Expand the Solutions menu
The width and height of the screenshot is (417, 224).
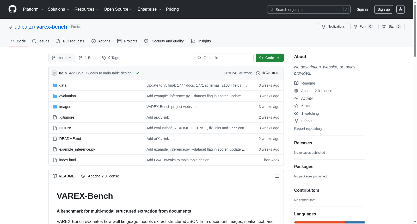pyautogui.click(x=59, y=9)
